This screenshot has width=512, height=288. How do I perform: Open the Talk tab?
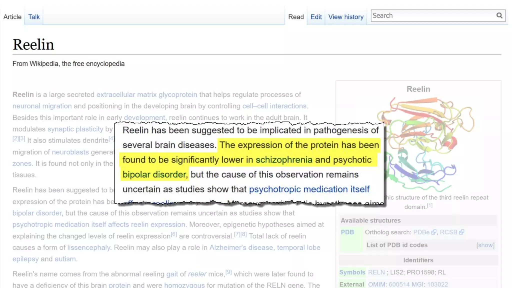(x=34, y=17)
